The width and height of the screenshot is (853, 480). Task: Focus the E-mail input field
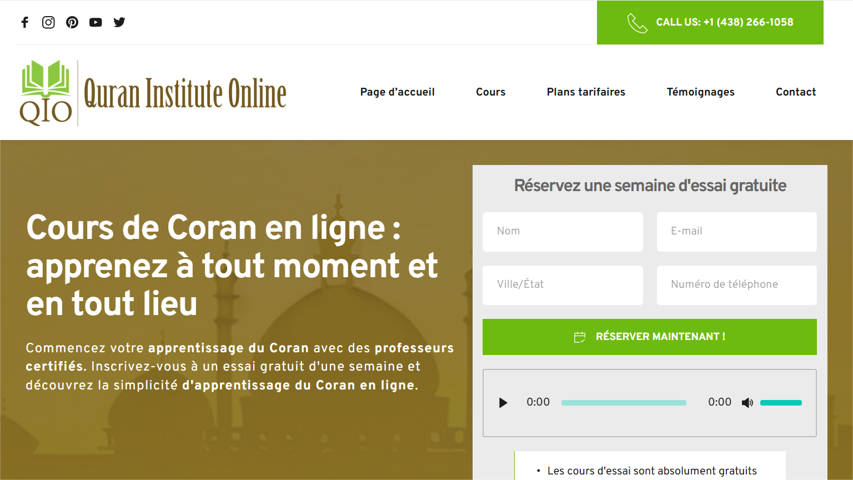click(x=736, y=232)
